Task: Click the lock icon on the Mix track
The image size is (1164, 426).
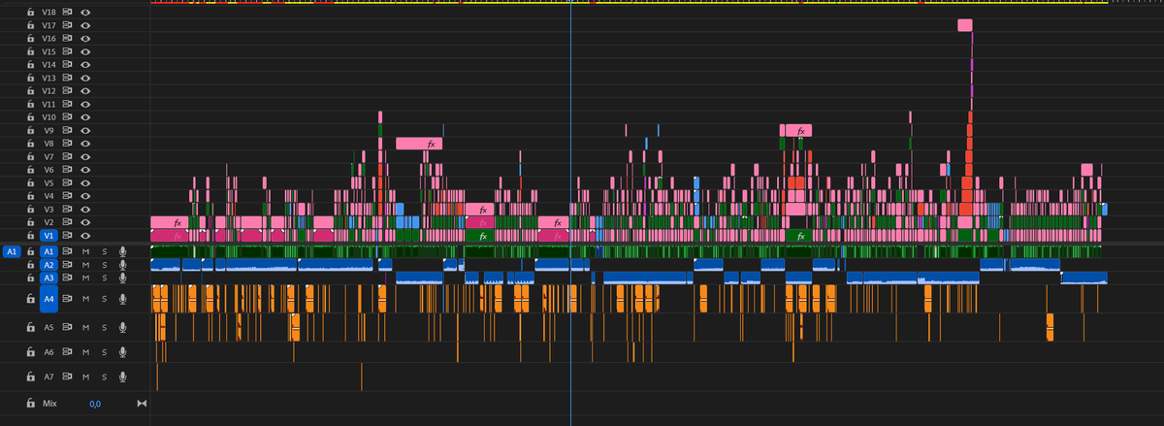Action: pyautogui.click(x=31, y=403)
